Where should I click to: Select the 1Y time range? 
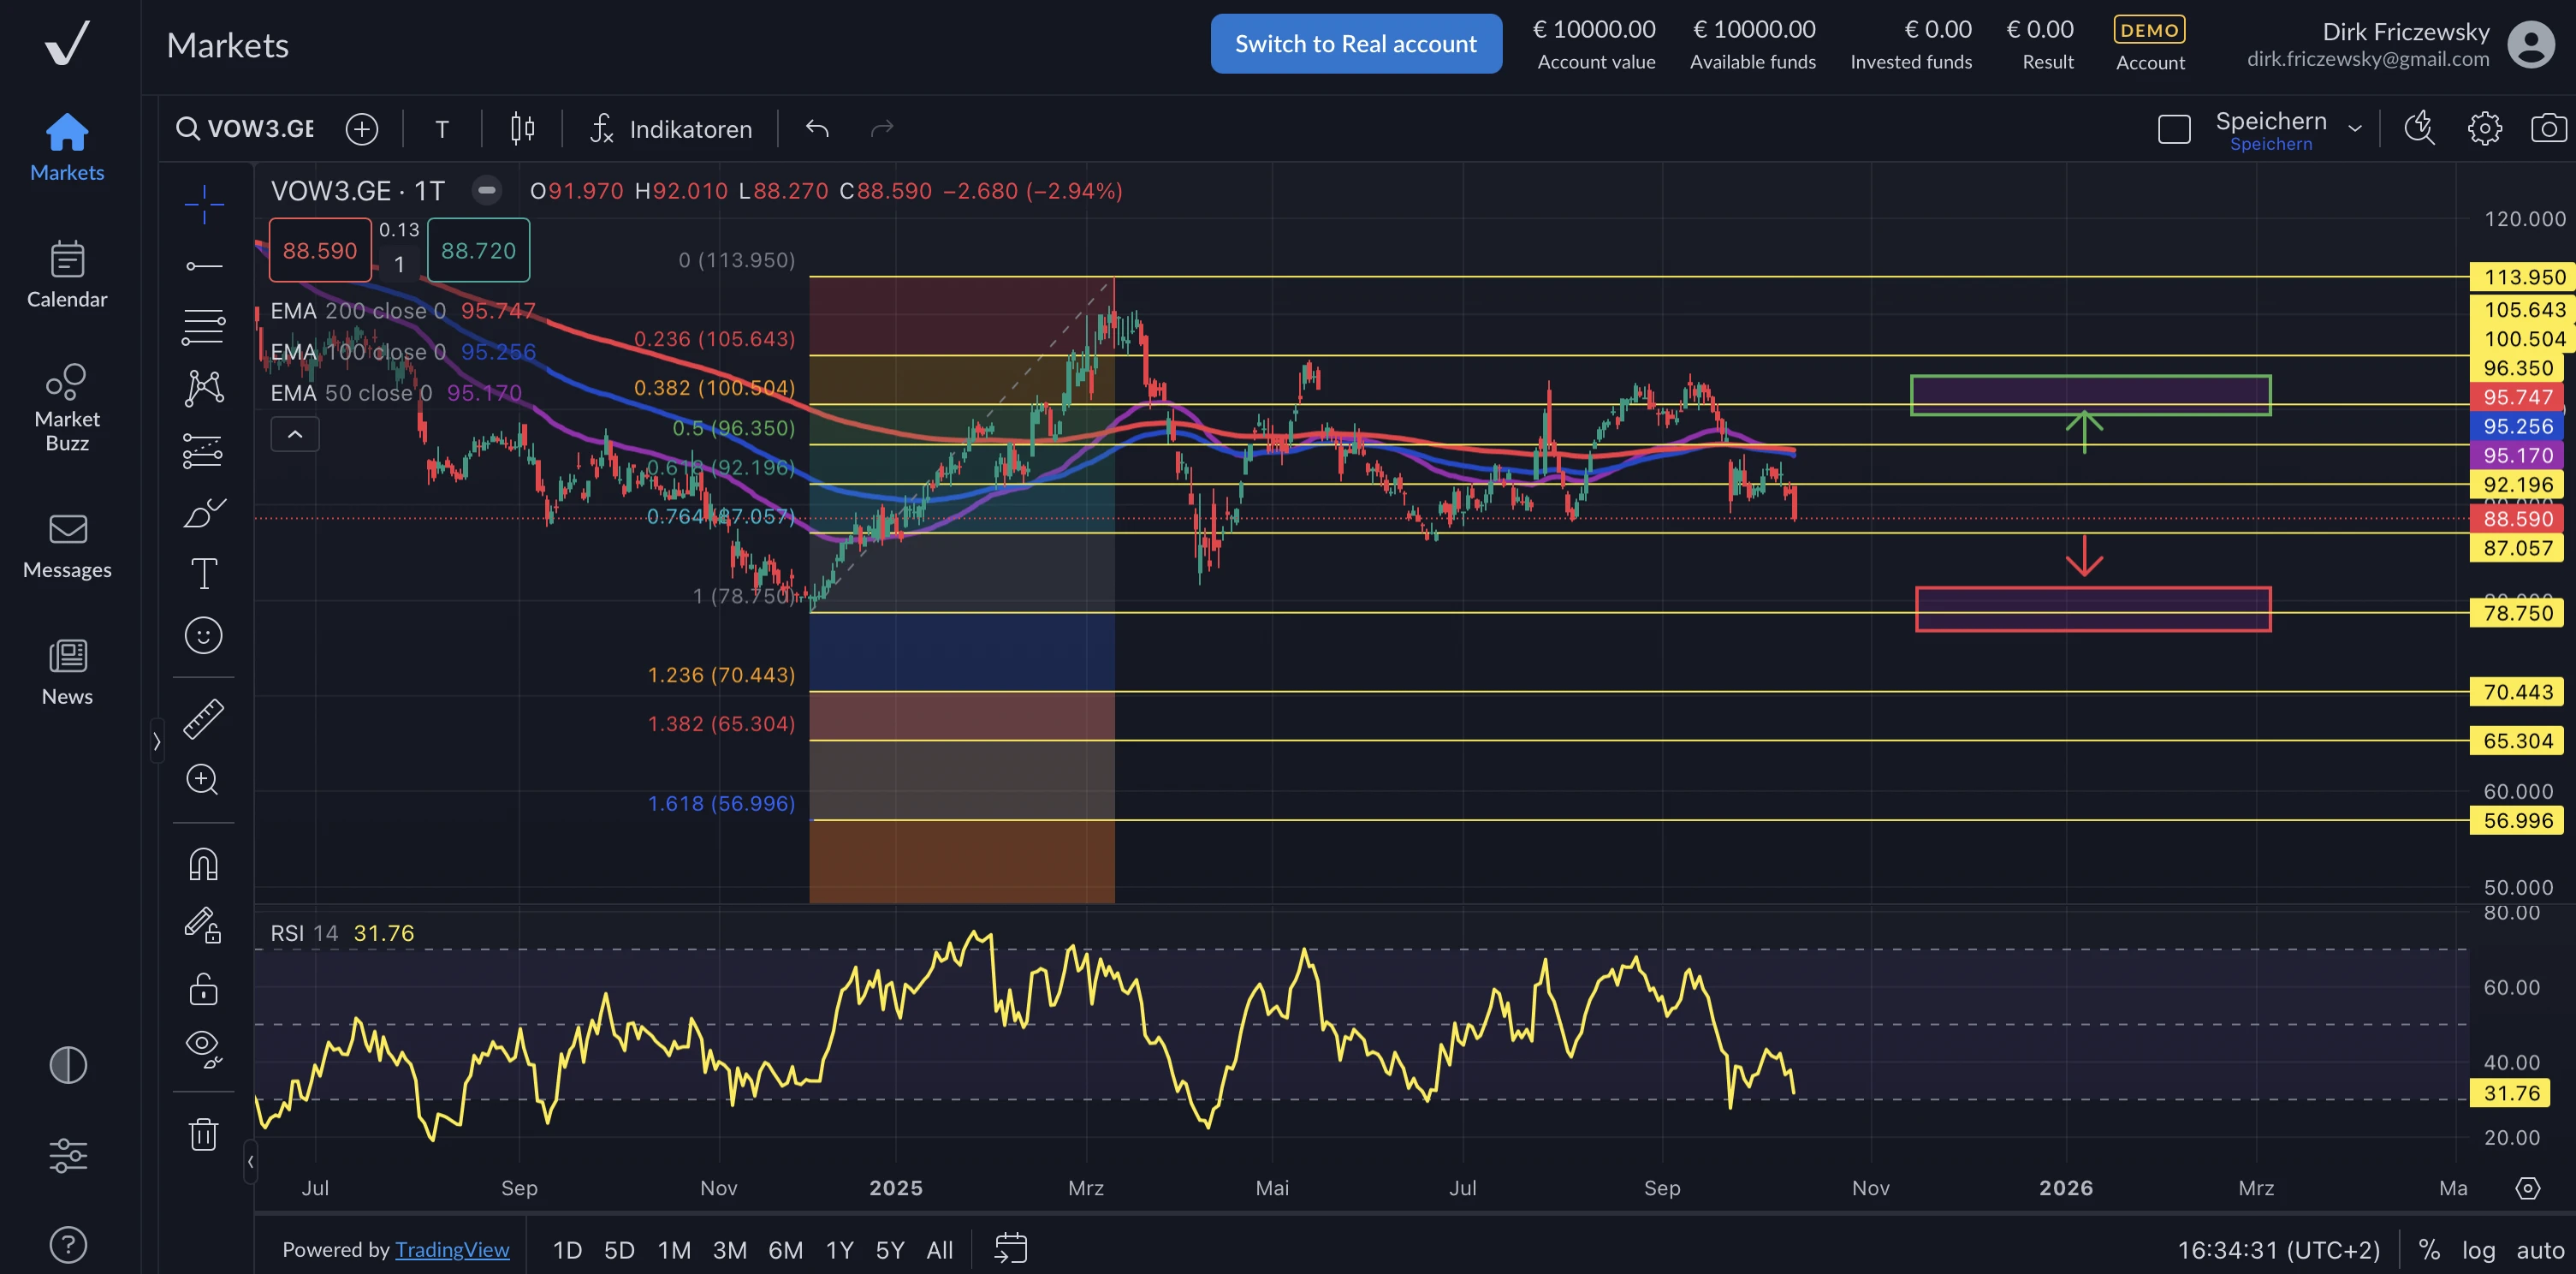[x=839, y=1250]
